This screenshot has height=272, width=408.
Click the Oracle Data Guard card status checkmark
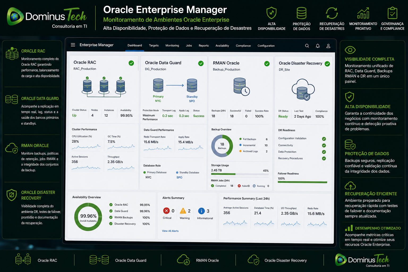click(201, 63)
